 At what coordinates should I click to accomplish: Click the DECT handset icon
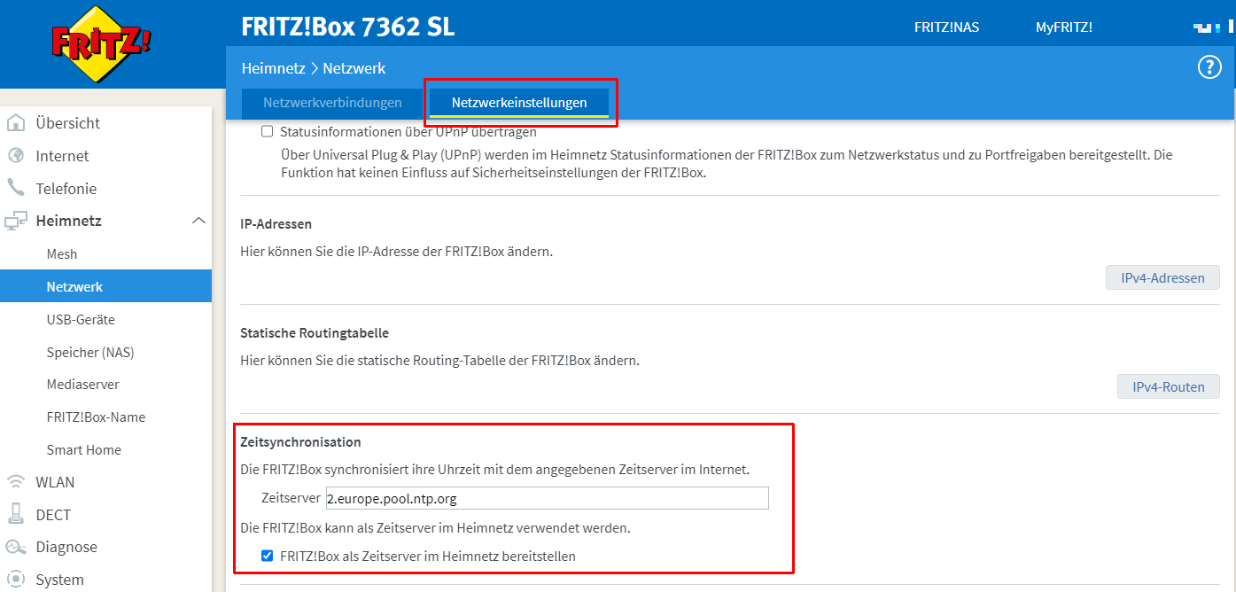15,514
